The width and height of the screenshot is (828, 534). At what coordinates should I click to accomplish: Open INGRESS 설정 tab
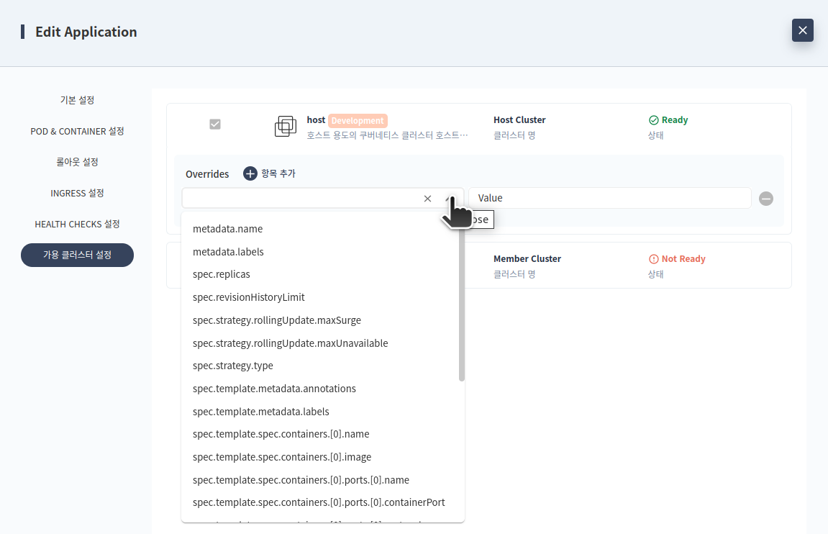tap(77, 193)
